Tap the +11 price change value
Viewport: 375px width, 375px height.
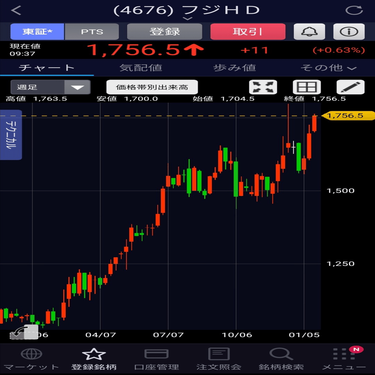point(255,50)
